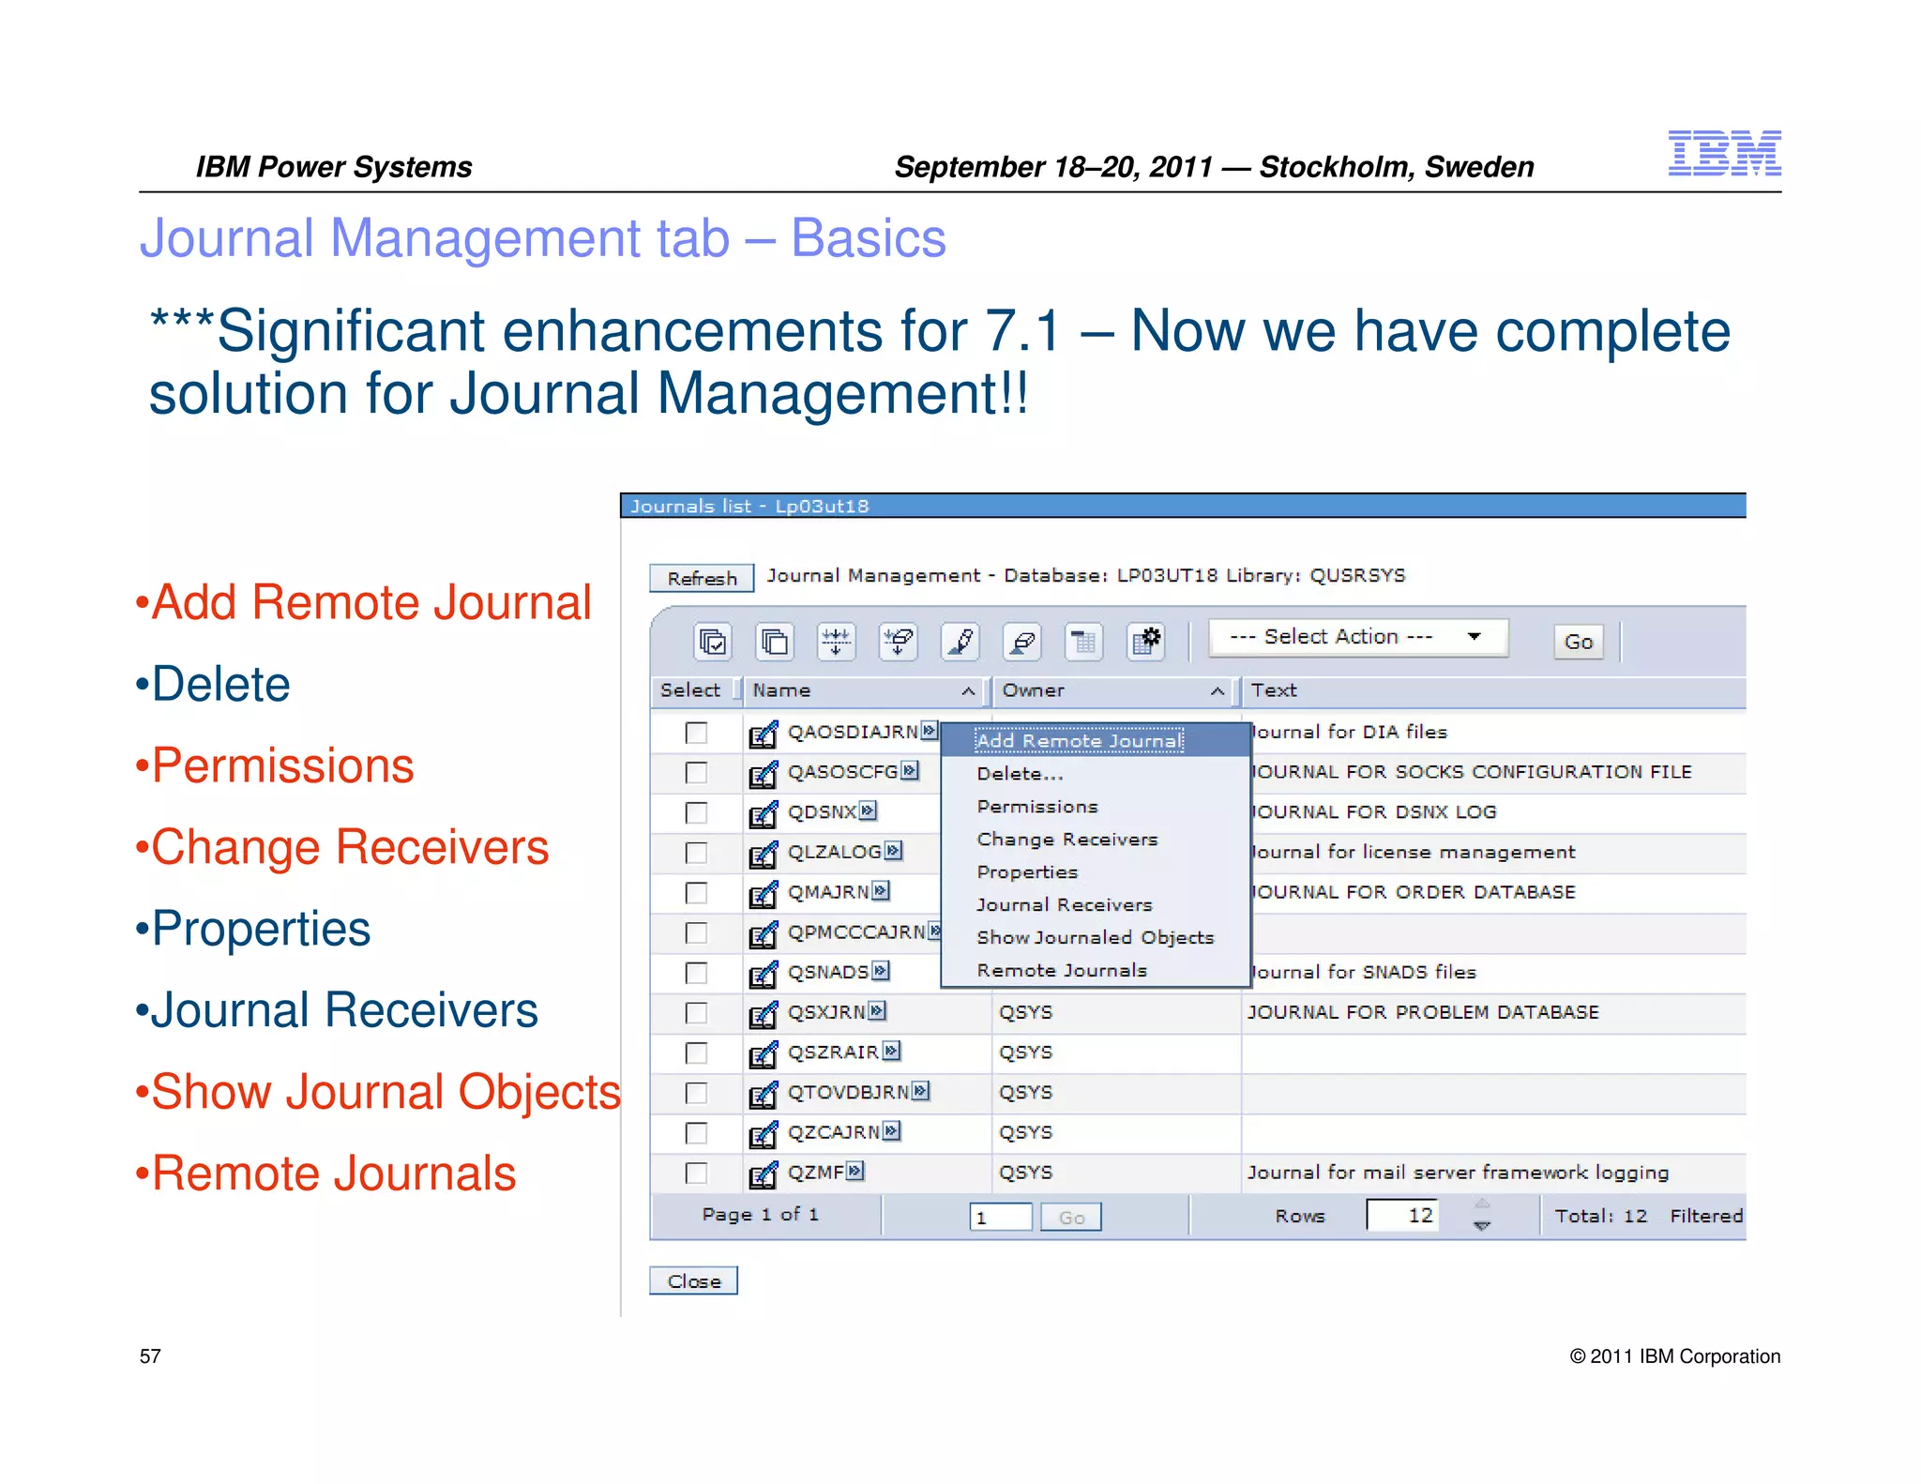Click the Close button
This screenshot has width=1921, height=1484.
(x=694, y=1281)
